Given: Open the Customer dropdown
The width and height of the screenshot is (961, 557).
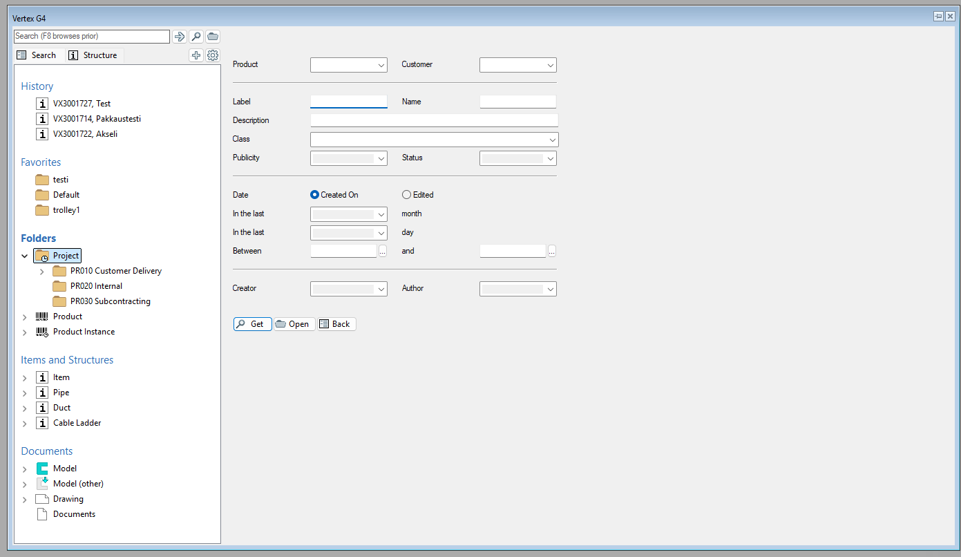Looking at the screenshot, I should (517, 65).
